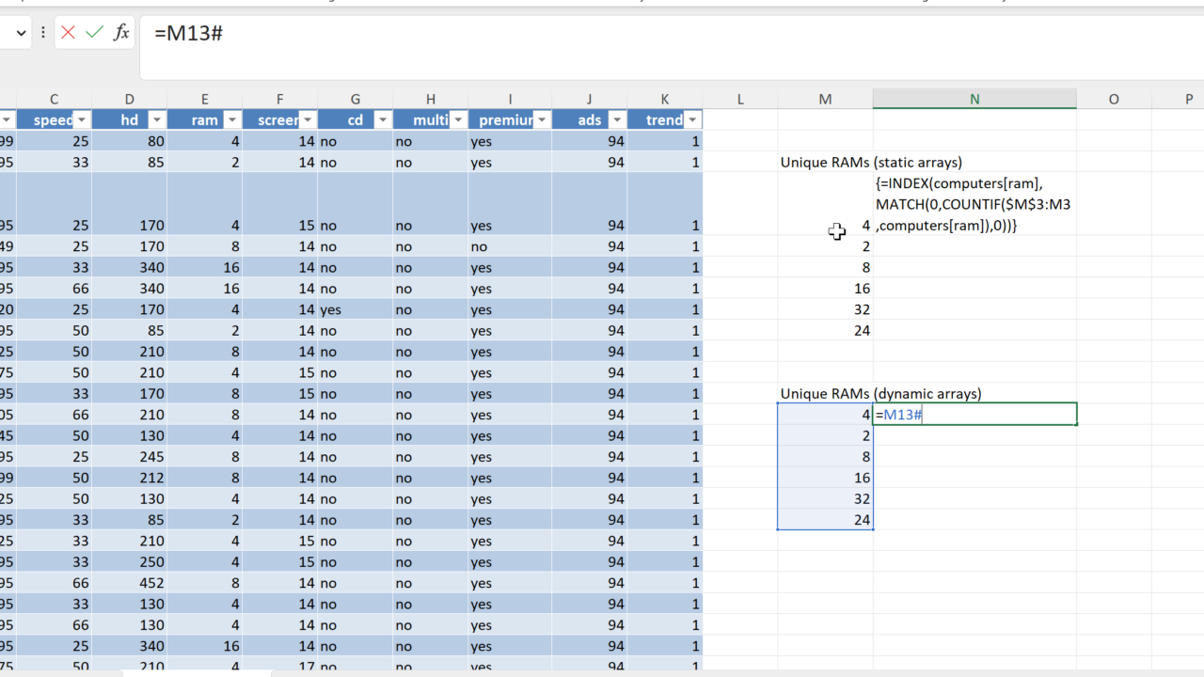Expand the Name Box dropdown arrow

pyautogui.click(x=21, y=33)
